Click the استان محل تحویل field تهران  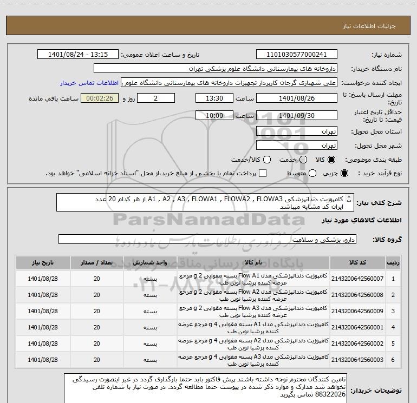point(297,131)
